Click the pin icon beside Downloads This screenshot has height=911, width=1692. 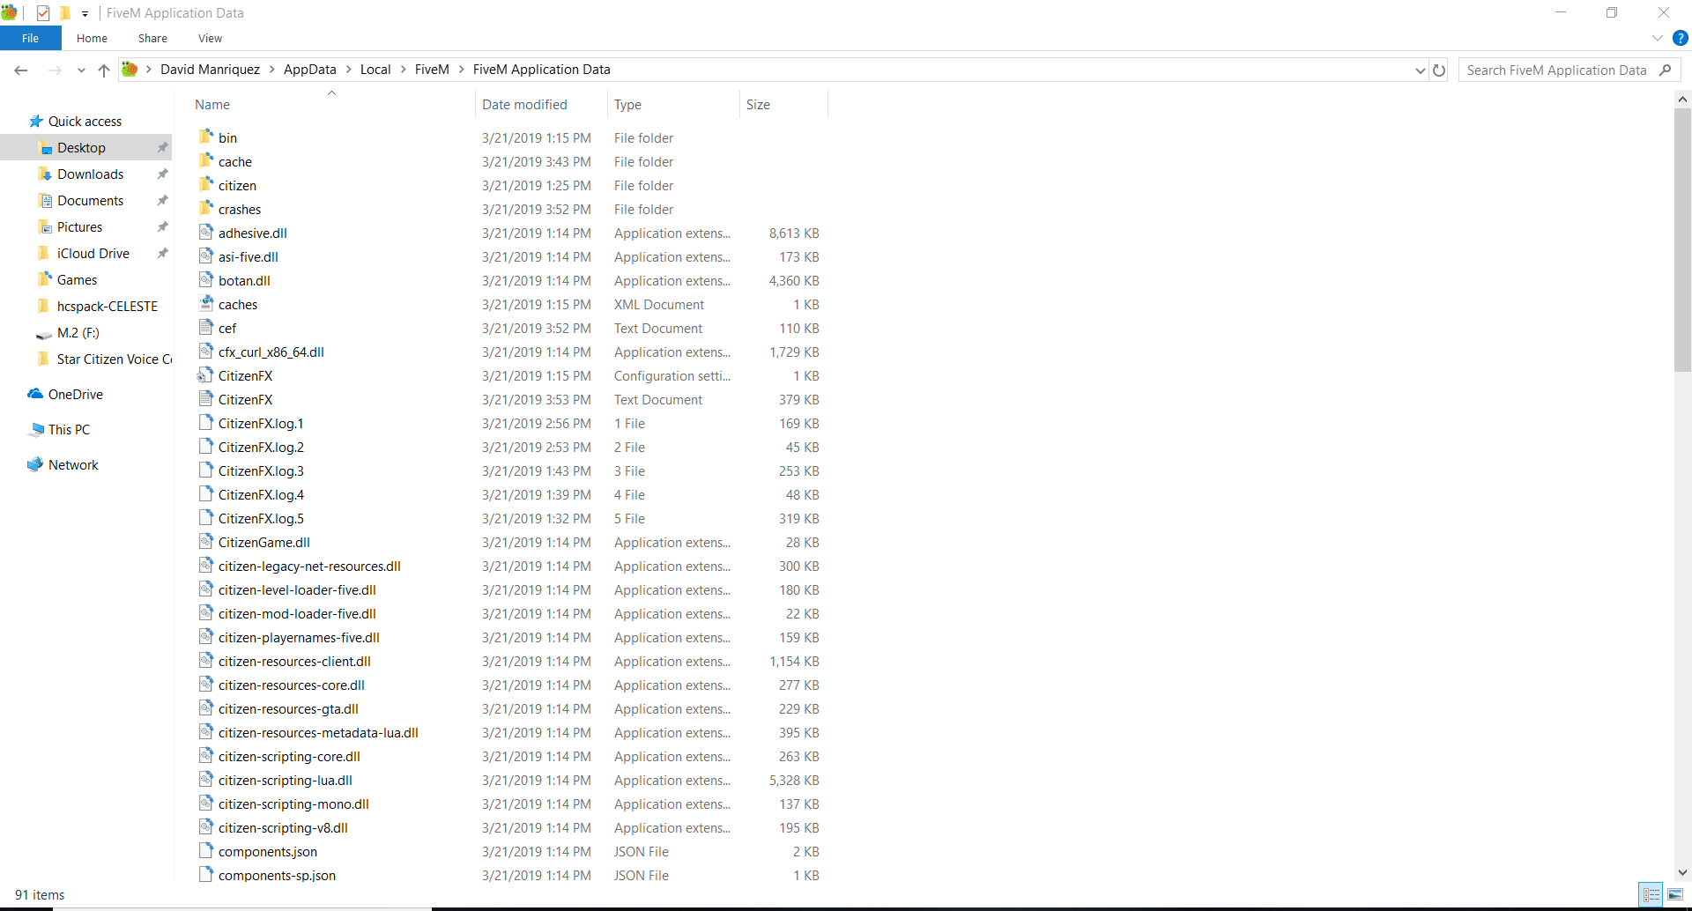pyautogui.click(x=162, y=174)
